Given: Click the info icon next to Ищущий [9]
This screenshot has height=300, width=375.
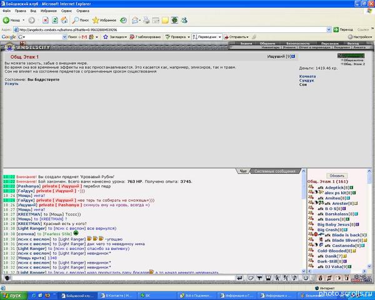Looking at the screenshot, I should (294, 56).
